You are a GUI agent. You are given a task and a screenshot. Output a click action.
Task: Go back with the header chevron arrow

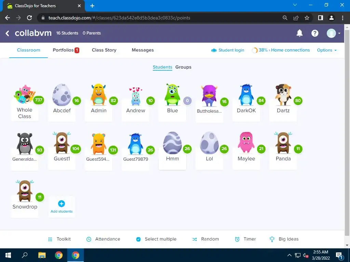pos(8,33)
